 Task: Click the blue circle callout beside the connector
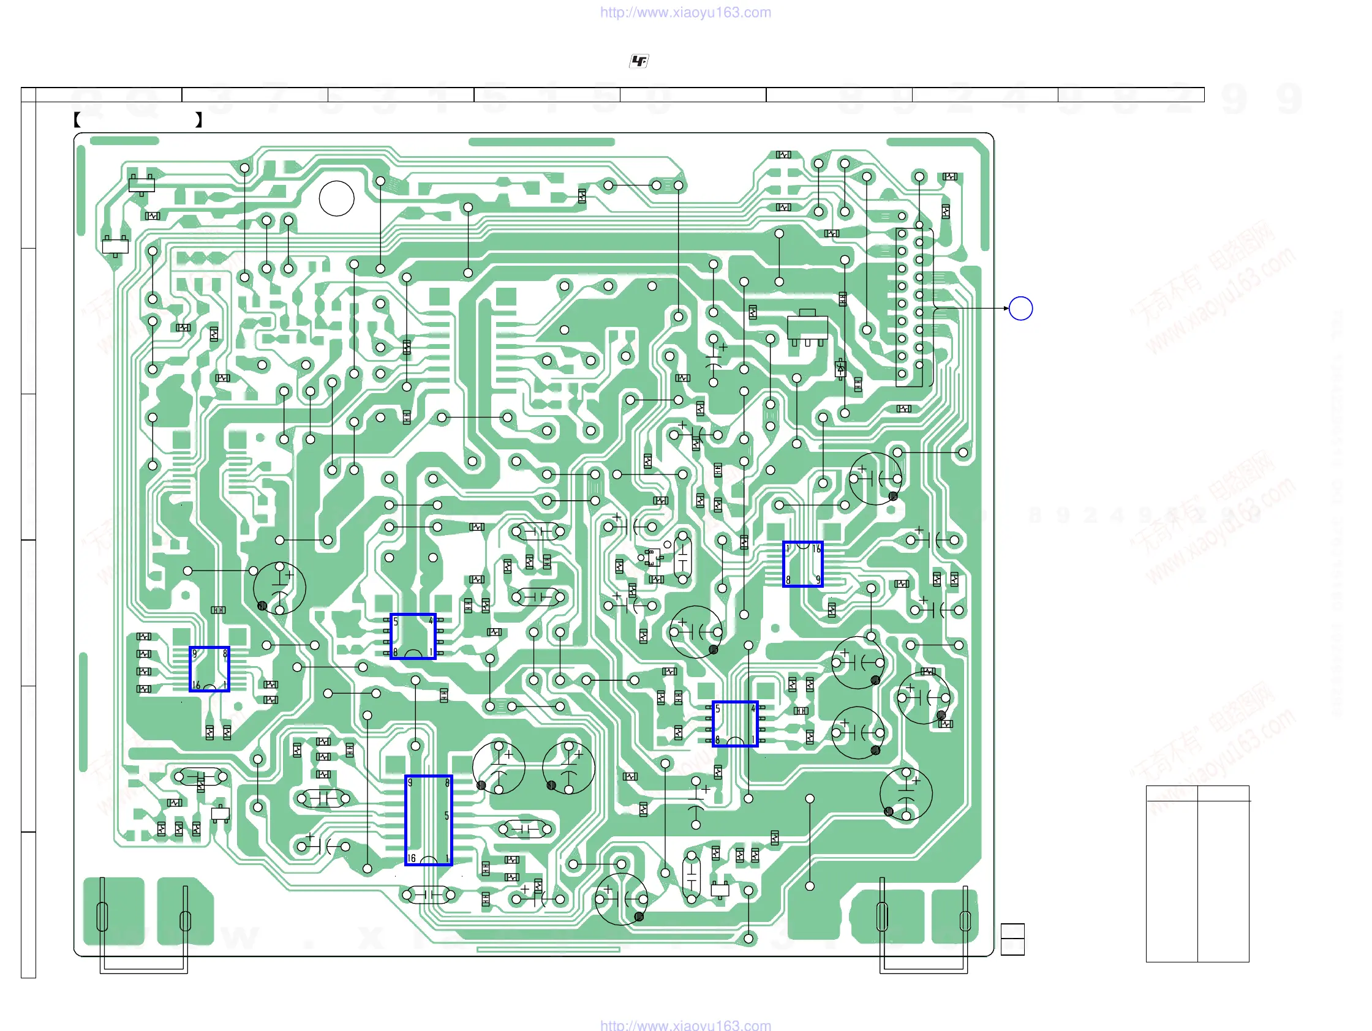tap(1020, 308)
